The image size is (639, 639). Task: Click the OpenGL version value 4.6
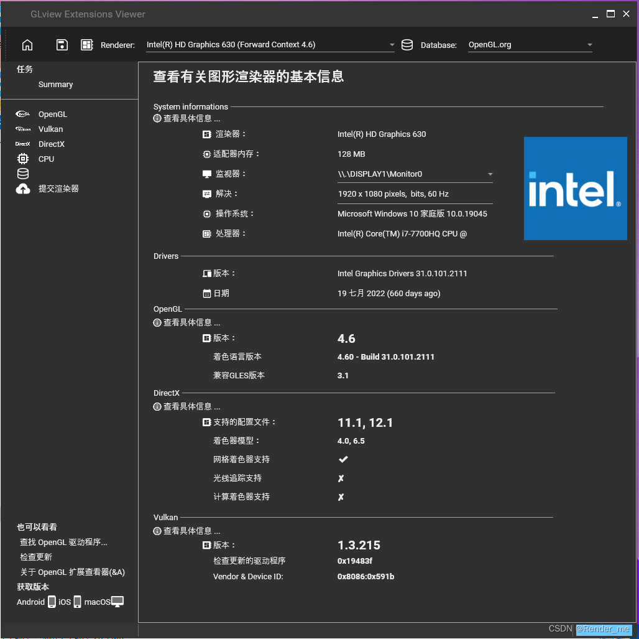tap(346, 338)
